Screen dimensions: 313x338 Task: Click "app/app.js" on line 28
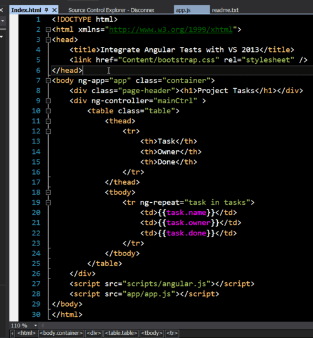(x=149, y=294)
